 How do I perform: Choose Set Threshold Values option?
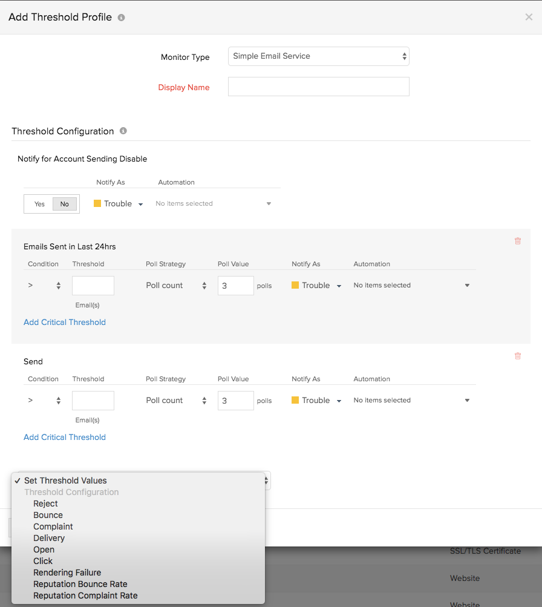(x=138, y=481)
